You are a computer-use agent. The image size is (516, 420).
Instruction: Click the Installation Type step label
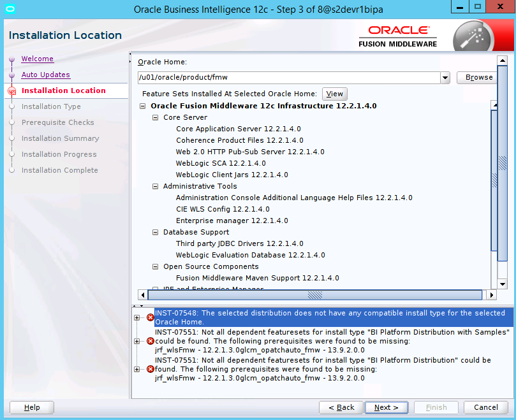(51, 106)
